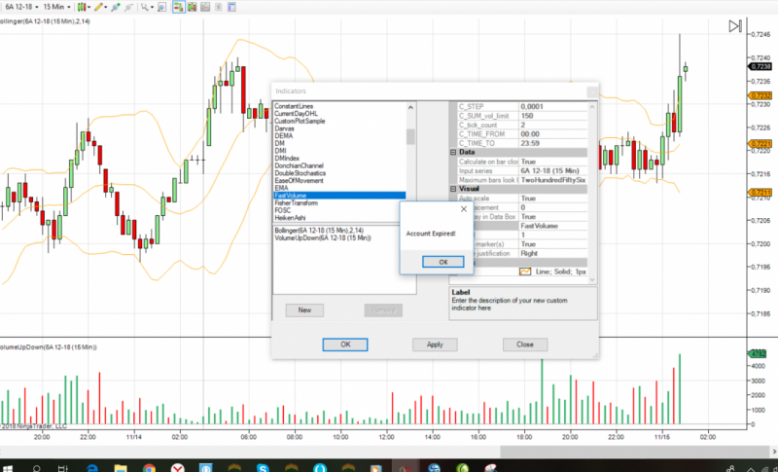Click indicator list scrollbar up arrow

[x=410, y=107]
